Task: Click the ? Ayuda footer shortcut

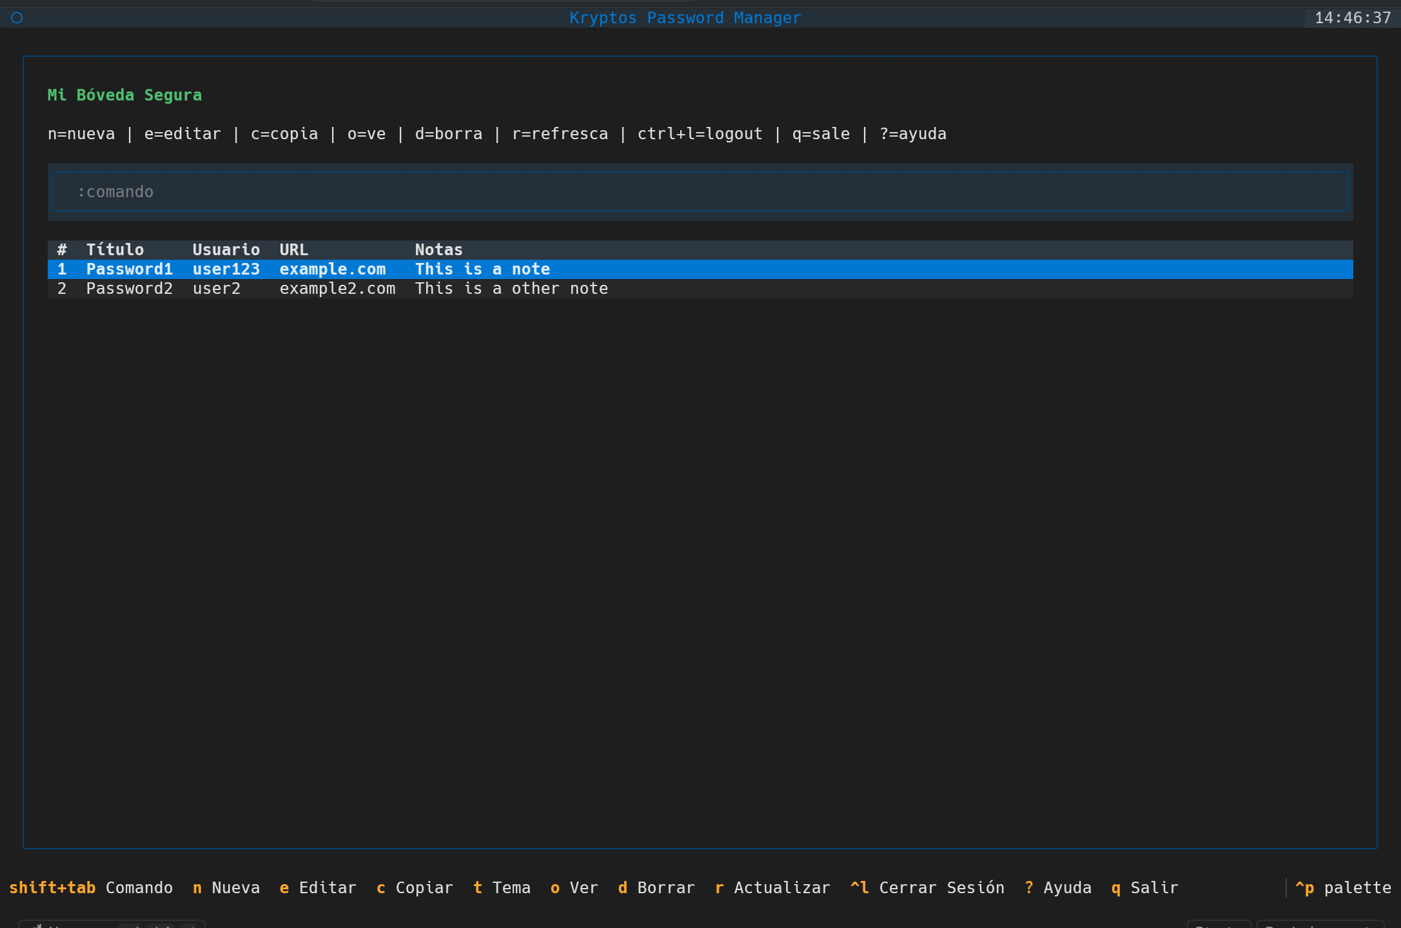Action: tap(1058, 887)
